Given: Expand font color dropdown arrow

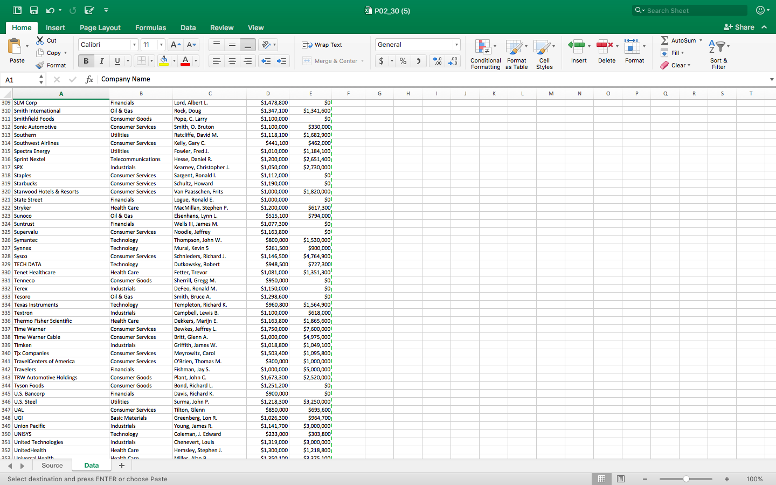Looking at the screenshot, I should click(x=196, y=61).
